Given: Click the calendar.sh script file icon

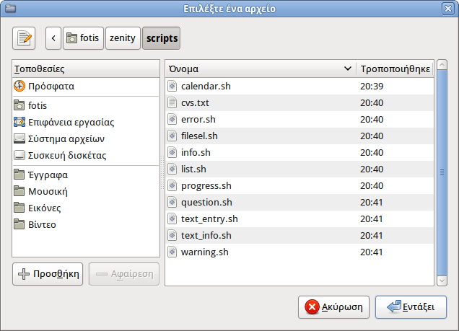Looking at the screenshot, I should (x=172, y=87).
